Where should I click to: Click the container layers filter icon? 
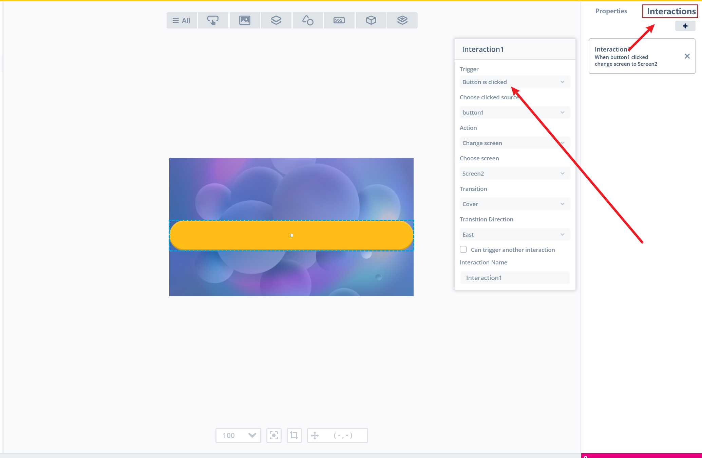(276, 20)
